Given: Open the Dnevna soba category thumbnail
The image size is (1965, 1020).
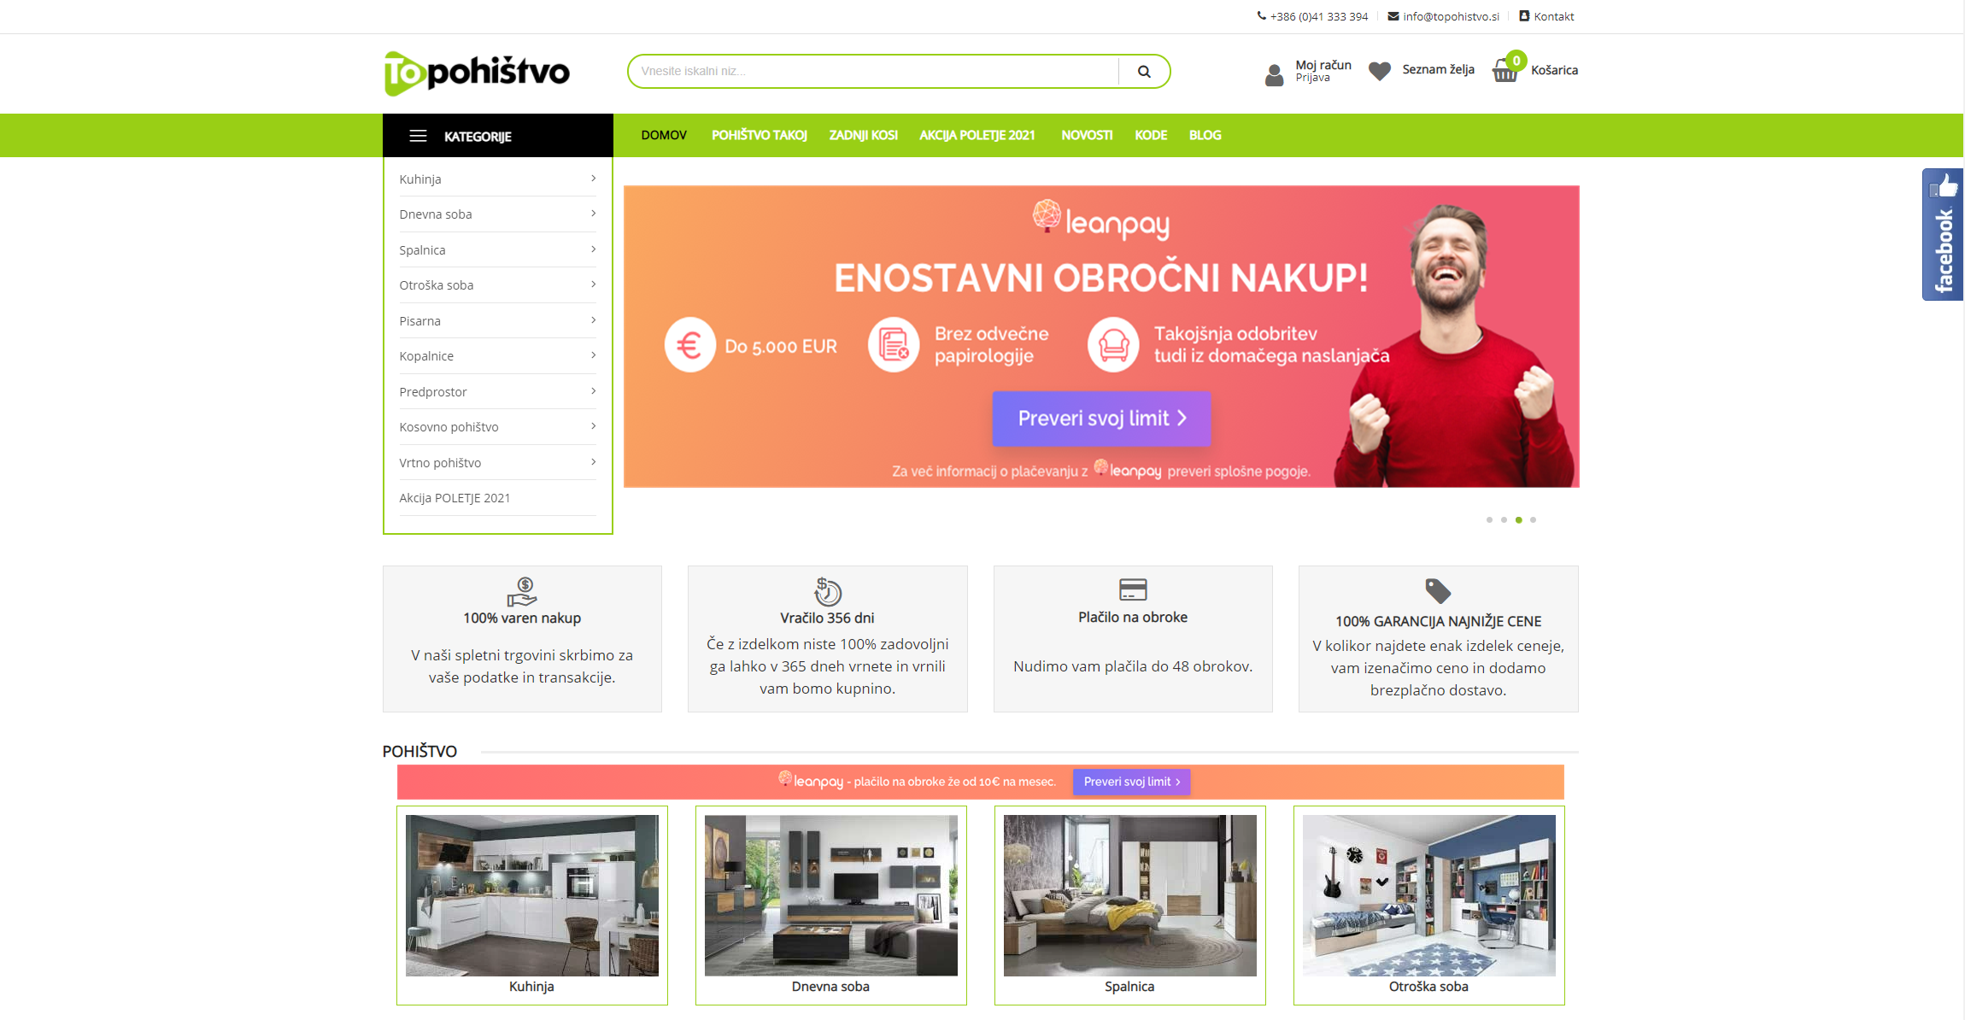Looking at the screenshot, I should tap(830, 896).
